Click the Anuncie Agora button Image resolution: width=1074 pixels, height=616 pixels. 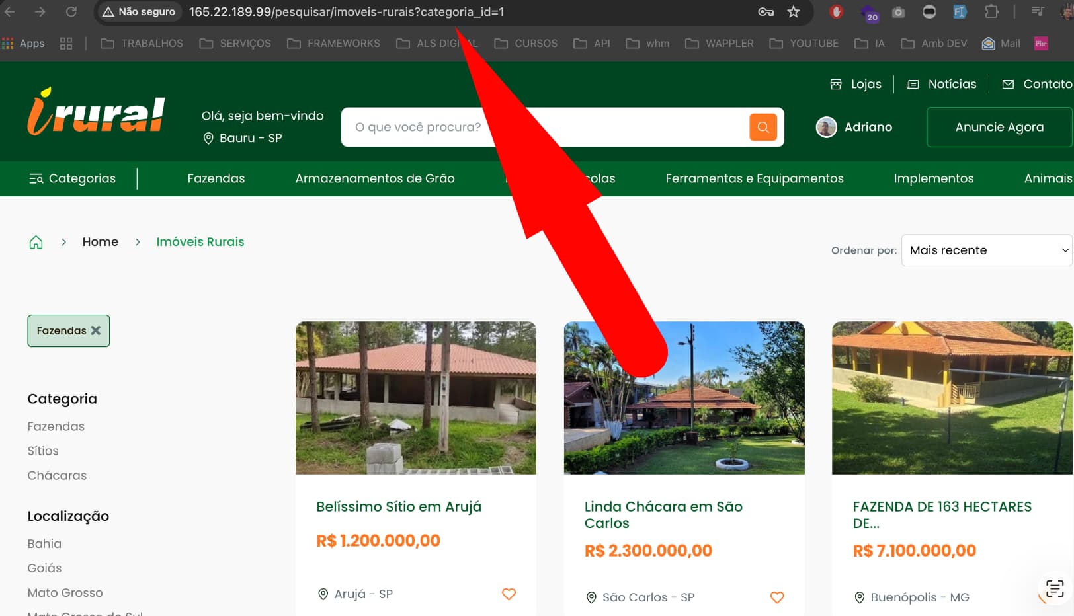[x=999, y=127]
